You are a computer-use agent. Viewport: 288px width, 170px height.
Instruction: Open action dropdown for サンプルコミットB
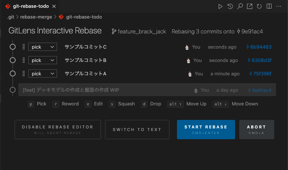tap(42, 60)
